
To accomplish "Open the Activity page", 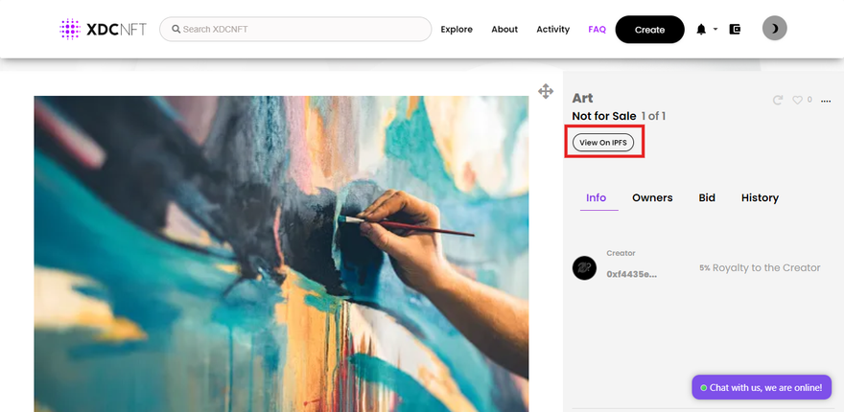I will tap(552, 30).
